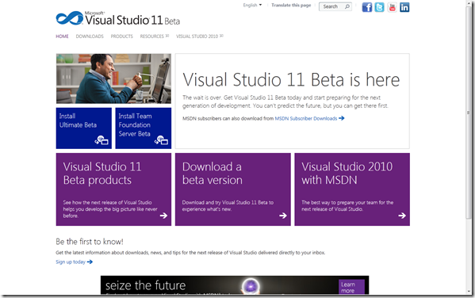Click arrow on Visual Studio 2010 with MSDN tile

click(x=402, y=216)
